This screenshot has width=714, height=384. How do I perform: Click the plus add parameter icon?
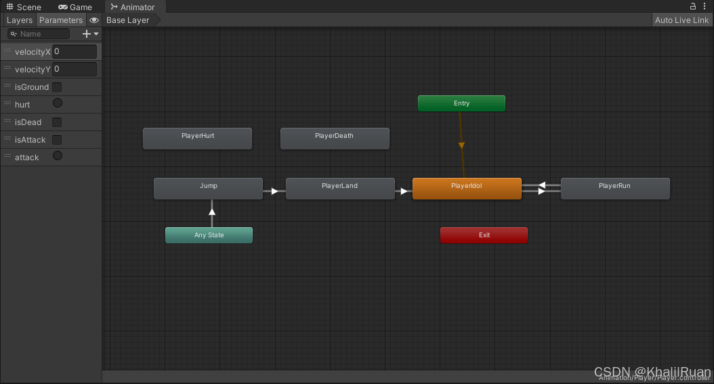point(87,34)
